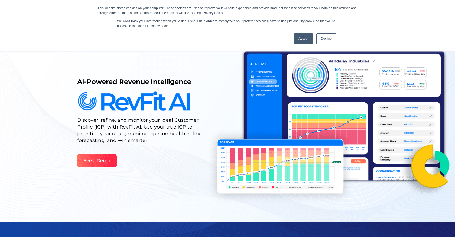
Task: Accept the cookie policy
Action: click(x=303, y=39)
